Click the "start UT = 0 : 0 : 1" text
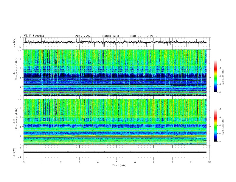The image size is (236, 182). pyautogui.click(x=144, y=36)
